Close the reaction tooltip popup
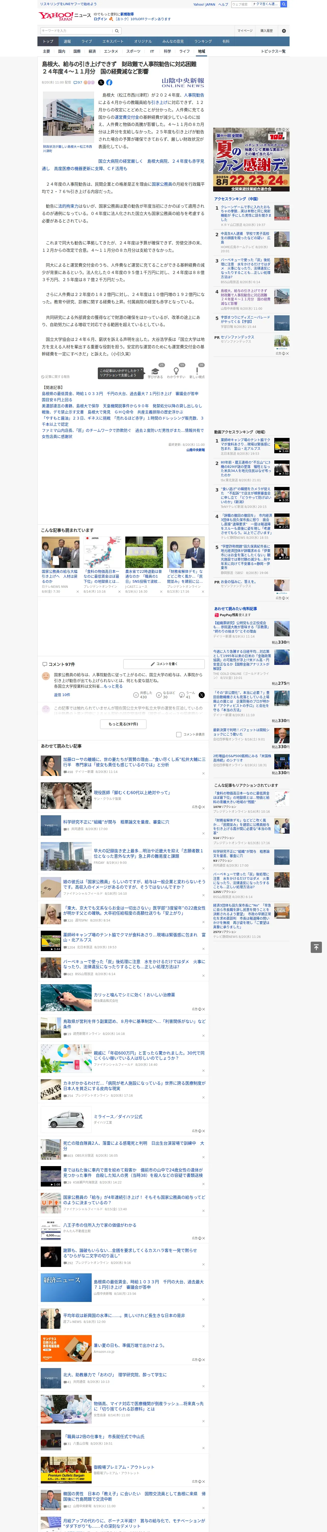 (x=141, y=370)
